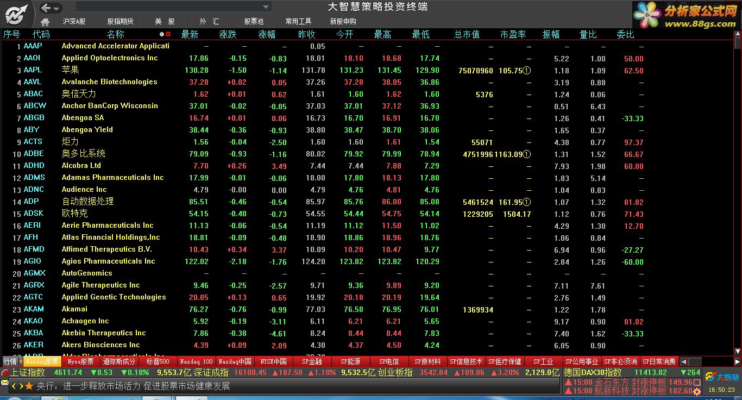The image size is (742, 400).
Task: Switch to the NYSE中国 tab
Action: 274,361
